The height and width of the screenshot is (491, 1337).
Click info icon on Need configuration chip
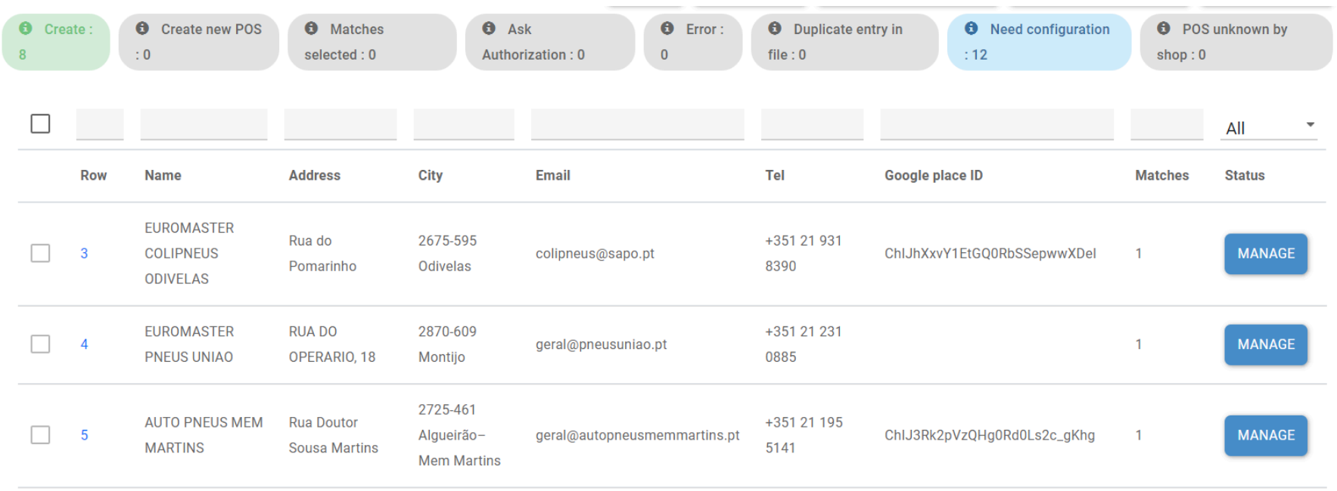coord(972,28)
